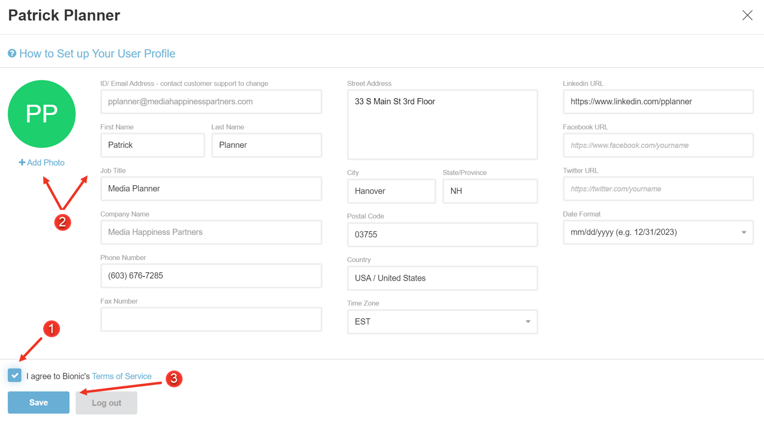Open the Date Format dropdown
The height and width of the screenshot is (421, 764).
tap(658, 232)
